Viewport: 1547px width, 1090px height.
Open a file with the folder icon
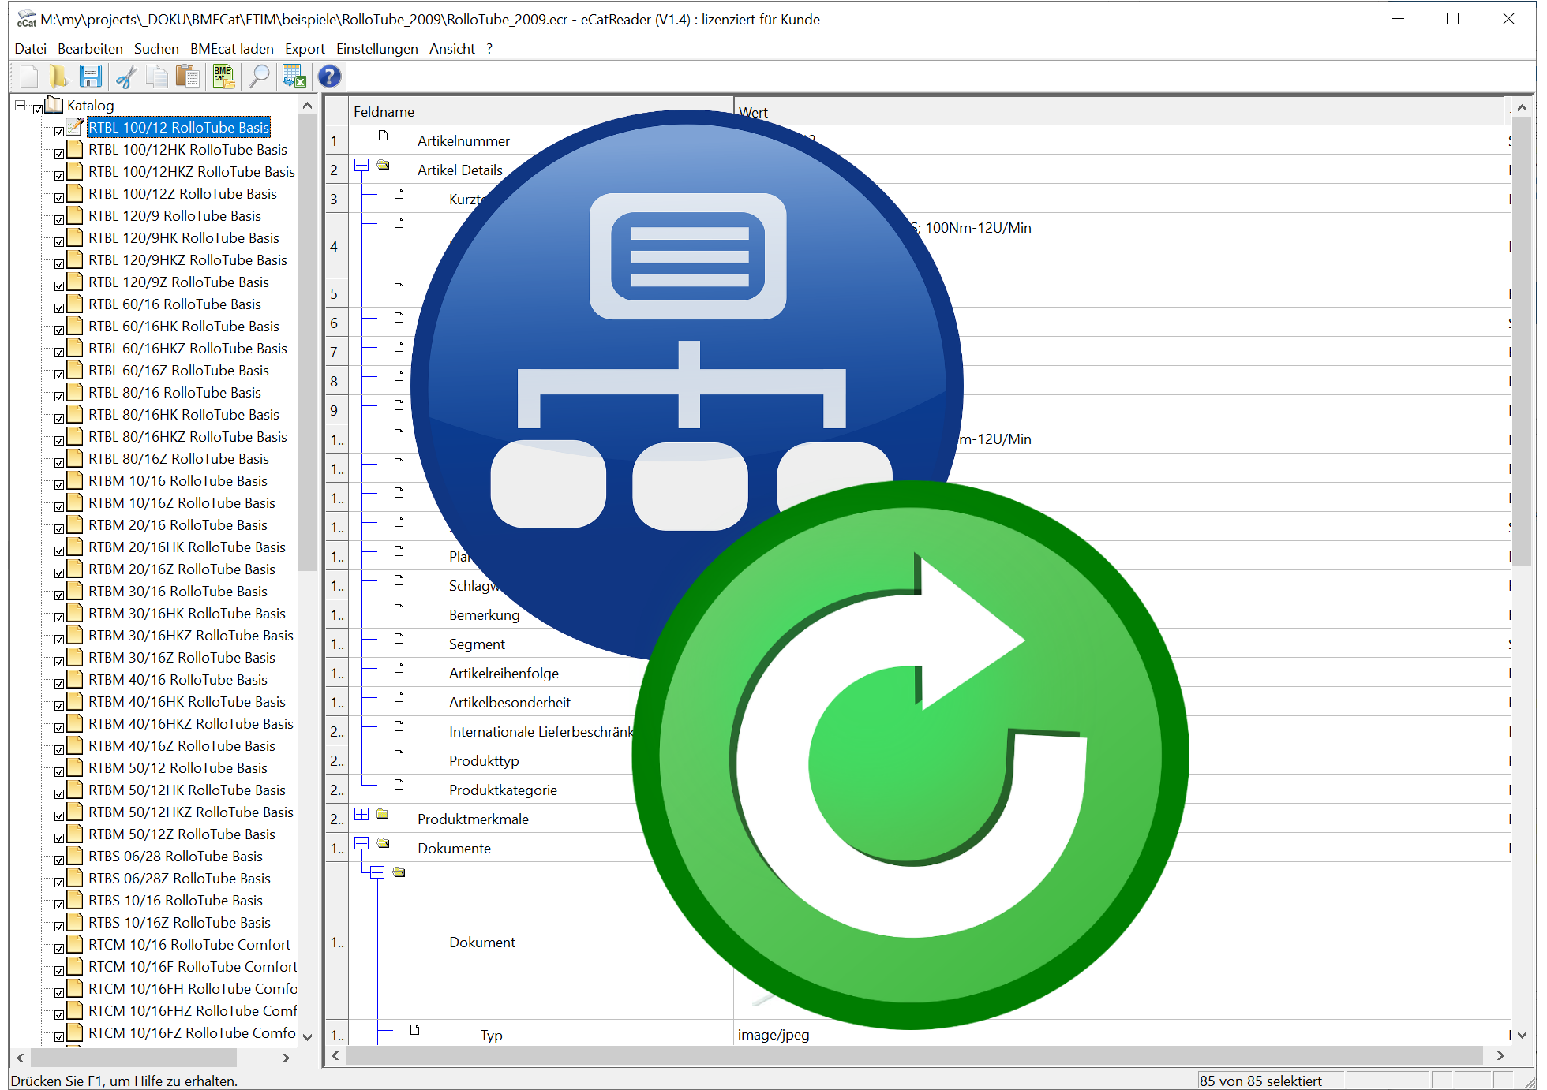point(58,77)
